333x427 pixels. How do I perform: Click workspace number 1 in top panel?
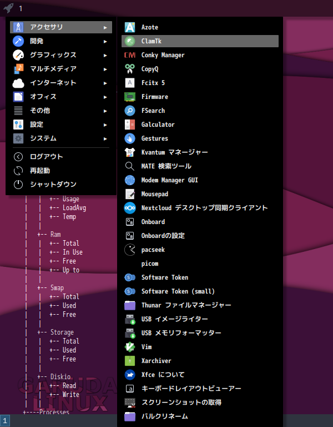(21, 8)
